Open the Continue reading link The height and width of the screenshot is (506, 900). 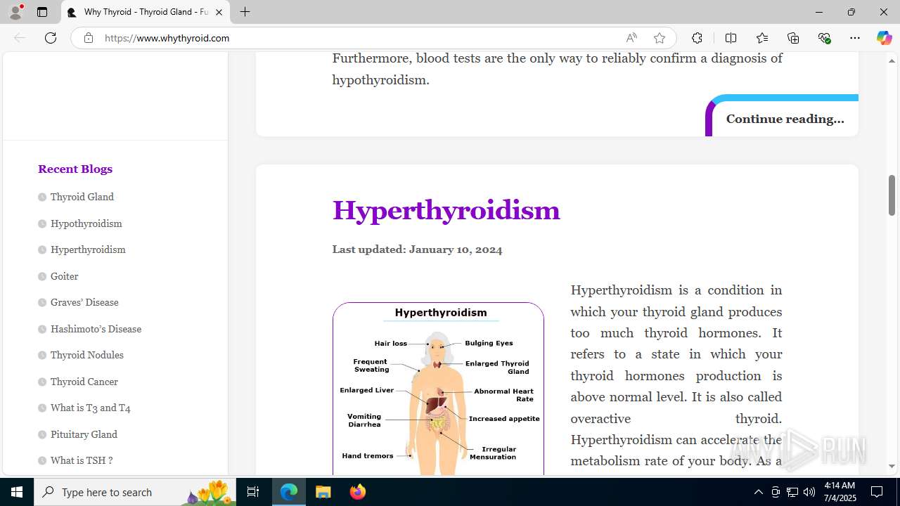[x=785, y=119]
